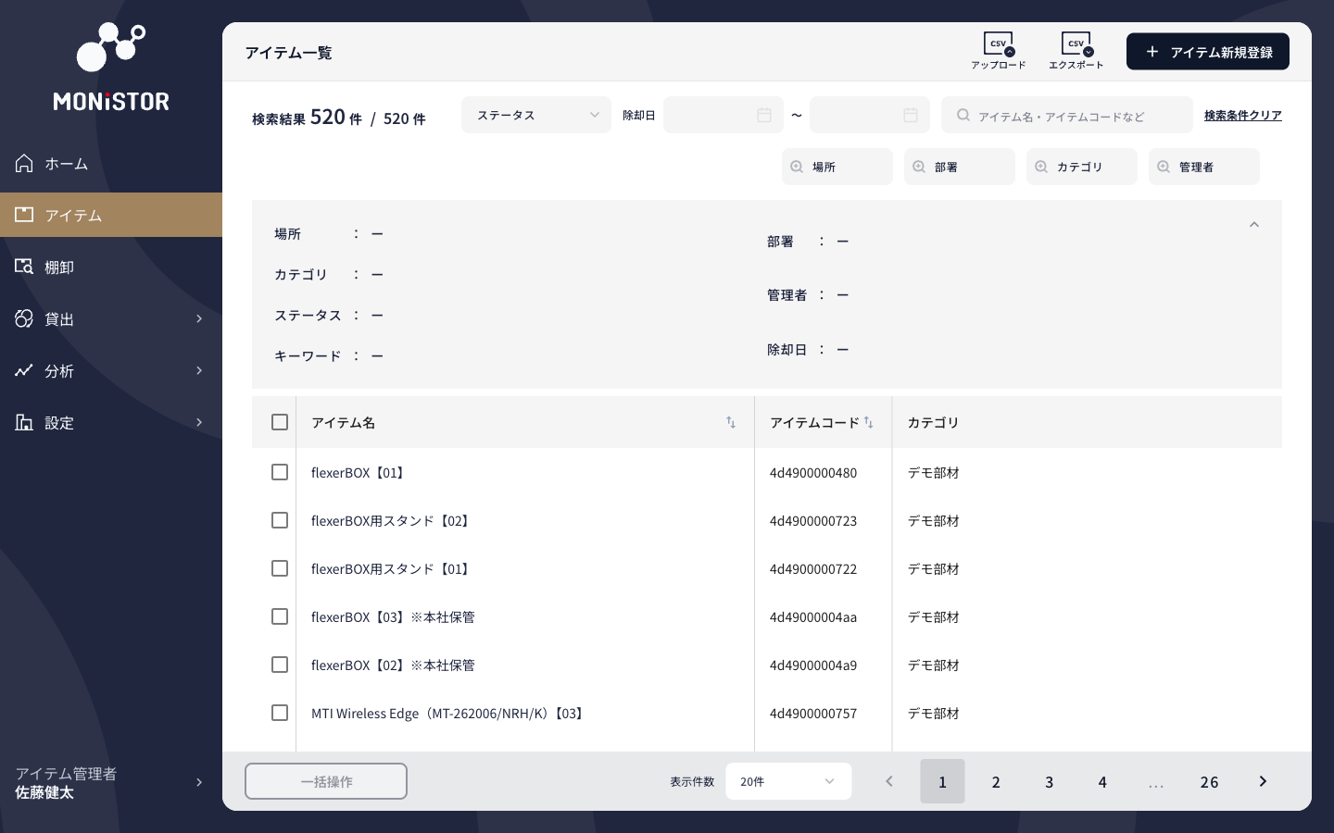This screenshot has width=1334, height=833.
Task: Click the MONiSTOR logo
Action: tap(111, 67)
